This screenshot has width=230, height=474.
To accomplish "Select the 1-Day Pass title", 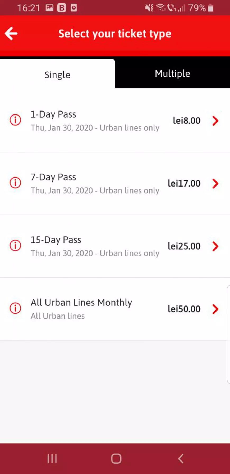I will pos(53,114).
